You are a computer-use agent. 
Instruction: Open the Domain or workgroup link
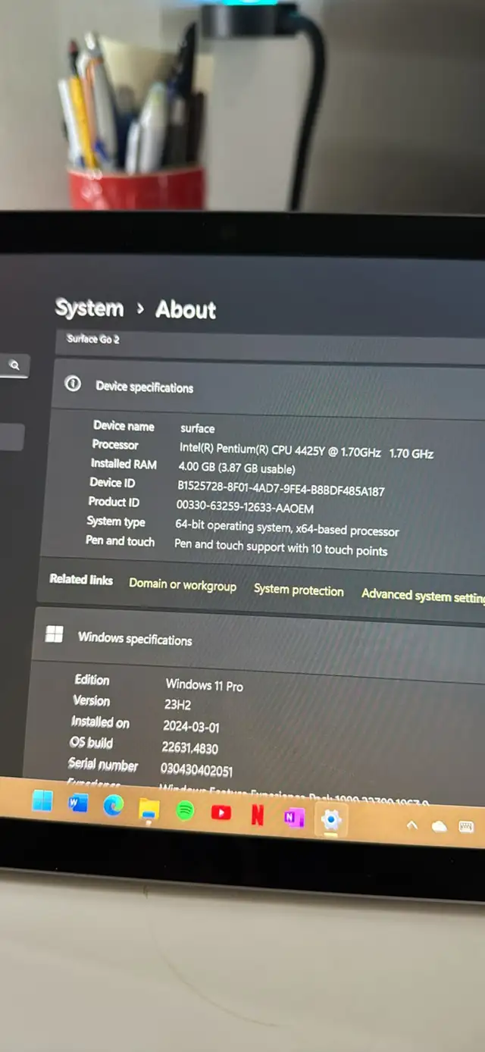pyautogui.click(x=183, y=585)
